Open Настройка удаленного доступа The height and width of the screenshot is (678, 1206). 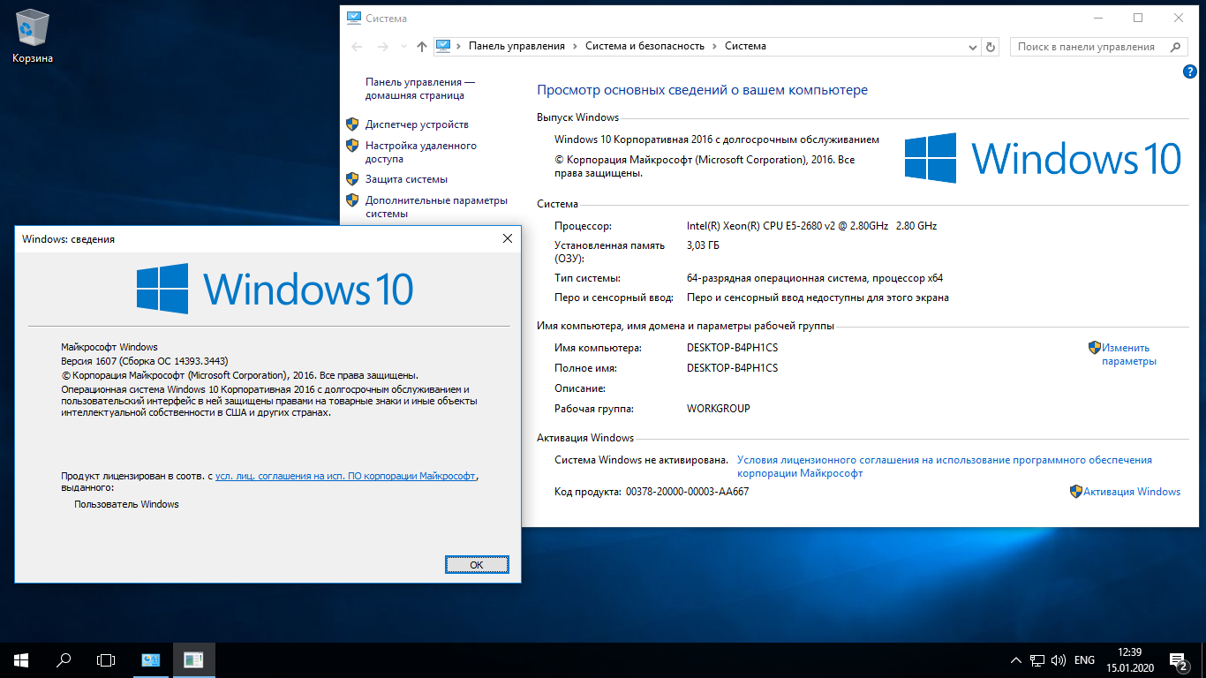(x=420, y=153)
